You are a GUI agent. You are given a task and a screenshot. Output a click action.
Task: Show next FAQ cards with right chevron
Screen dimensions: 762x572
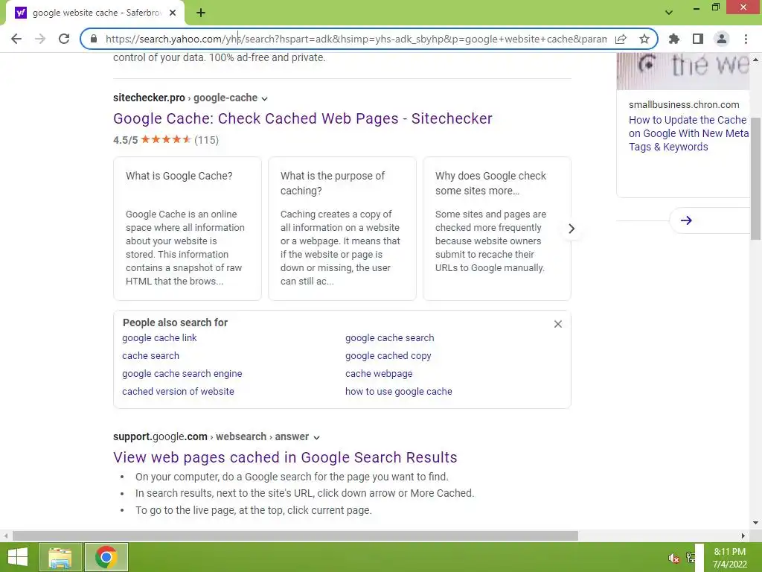571,229
